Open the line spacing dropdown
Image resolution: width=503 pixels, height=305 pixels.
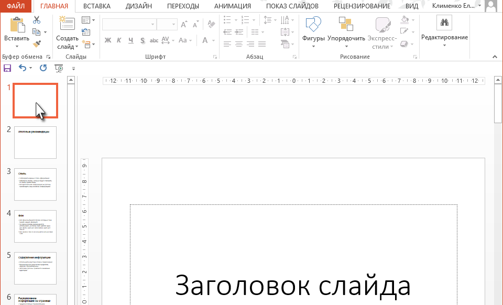pos(270,20)
